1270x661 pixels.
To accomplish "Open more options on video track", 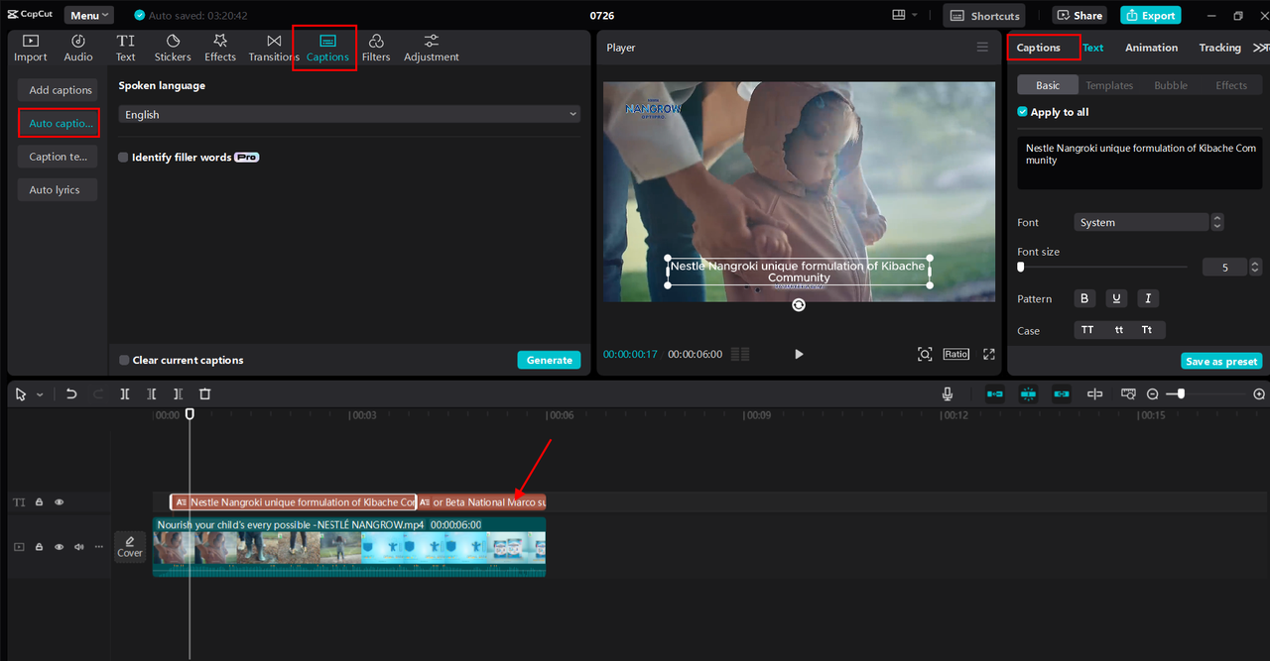I will click(98, 546).
